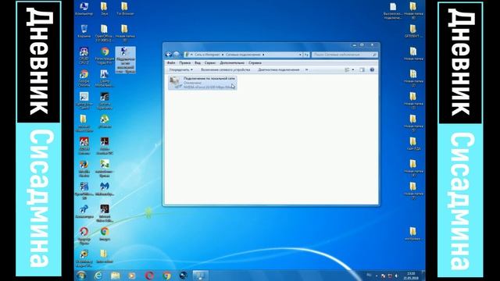
Task: Select the Opera browser desktop shortcut
Action: tap(84, 236)
